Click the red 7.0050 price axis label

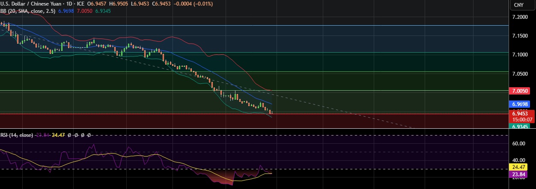519,92
